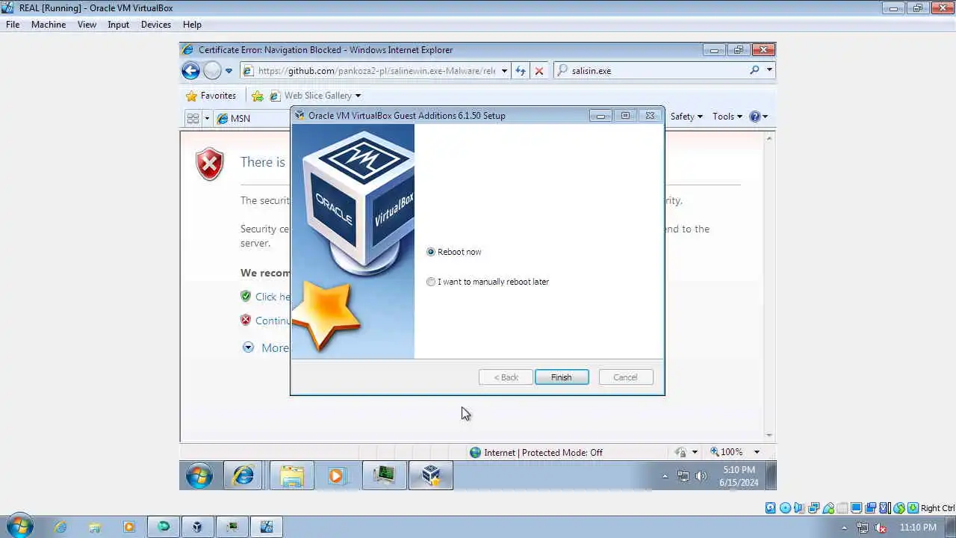This screenshot has width=956, height=538.
Task: Open Web Slice Gallery link
Action: 315,96
